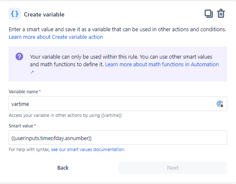Open the smart values documentation link
Image resolution: width=236 pixels, height=184 pixels.
88,149
